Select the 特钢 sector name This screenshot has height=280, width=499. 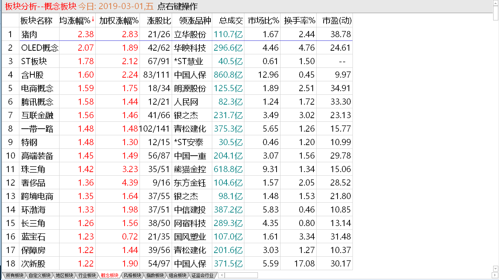29,142
